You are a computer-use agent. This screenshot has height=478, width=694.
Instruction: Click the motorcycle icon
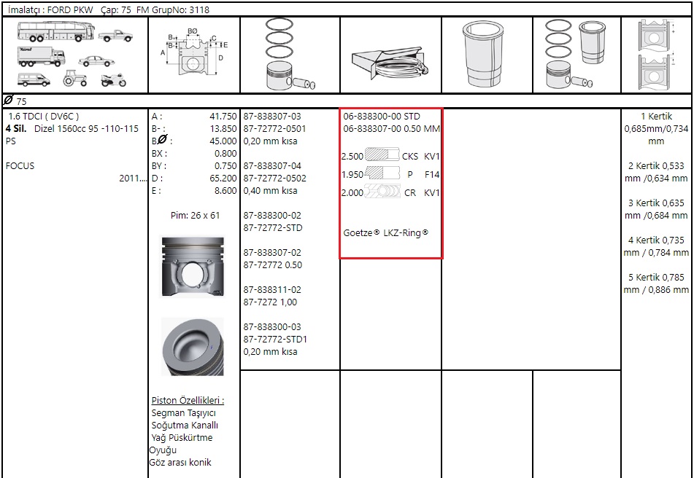point(114,80)
